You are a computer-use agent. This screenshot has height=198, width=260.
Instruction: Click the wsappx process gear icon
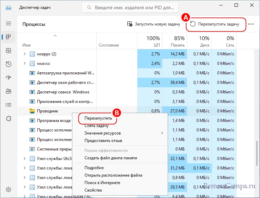(x=32, y=54)
